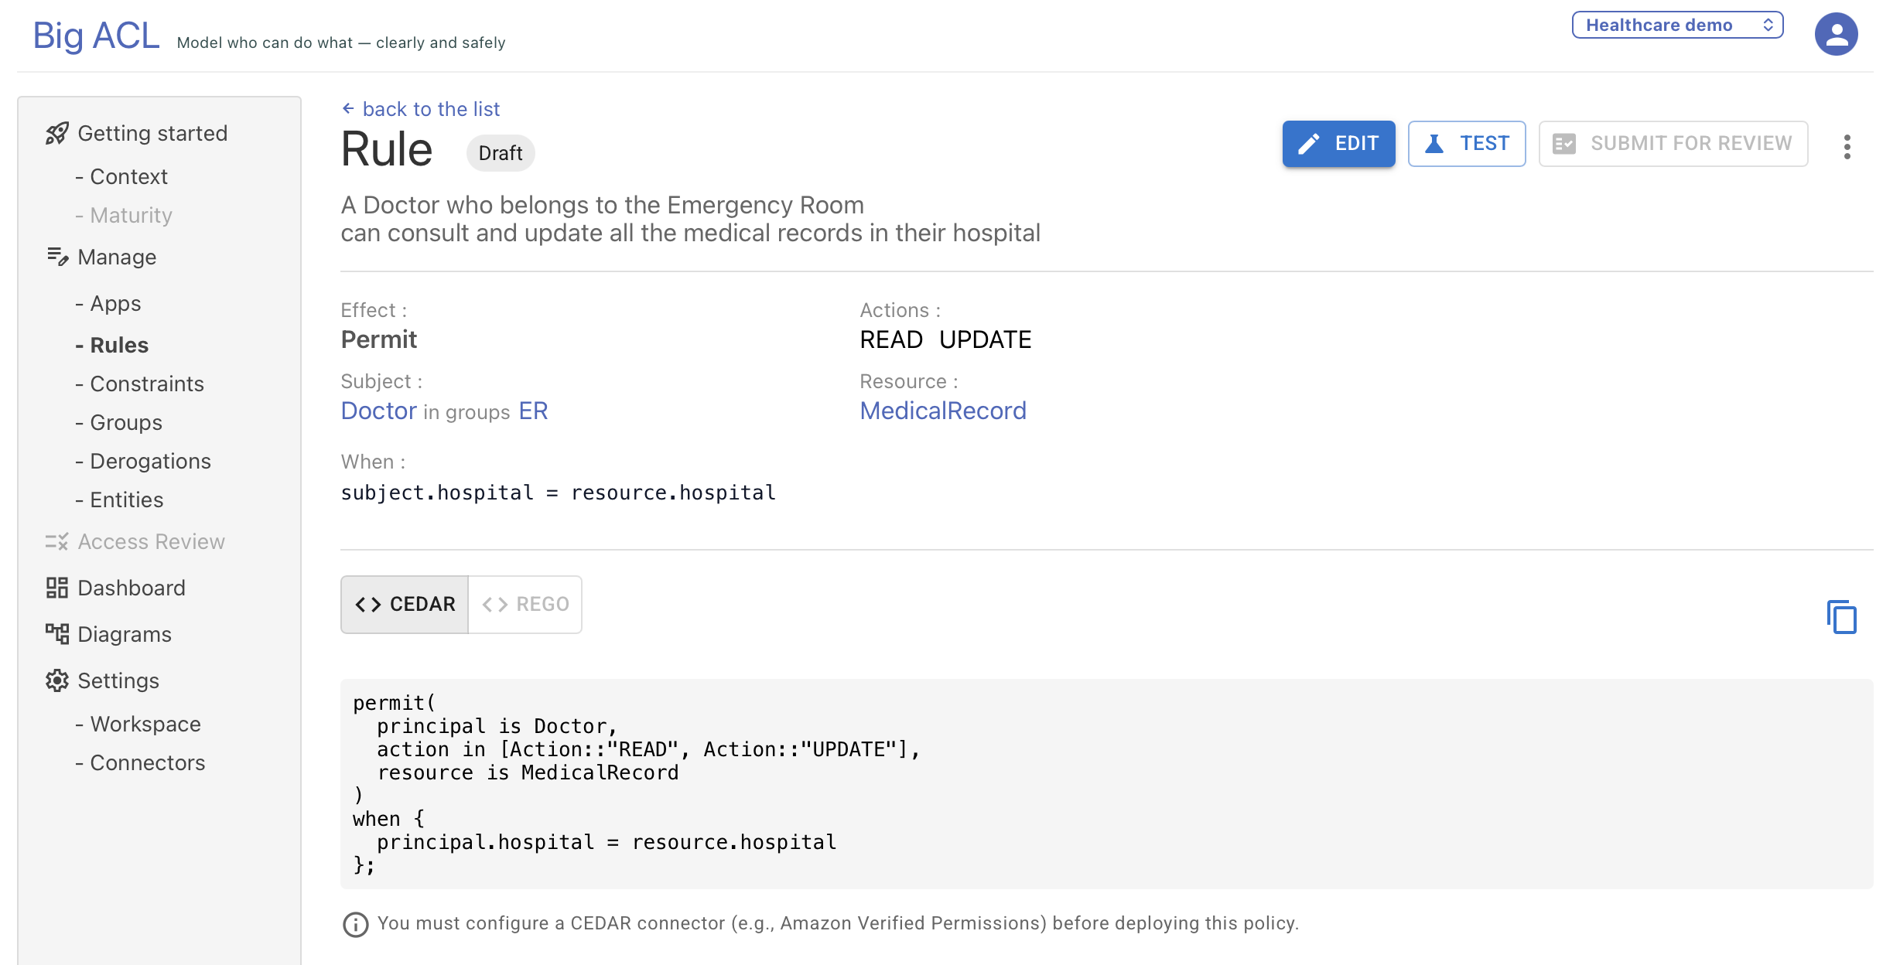Viewport: 1900px width, 965px height.
Task: Open the user account avatar menu
Action: coord(1836,34)
